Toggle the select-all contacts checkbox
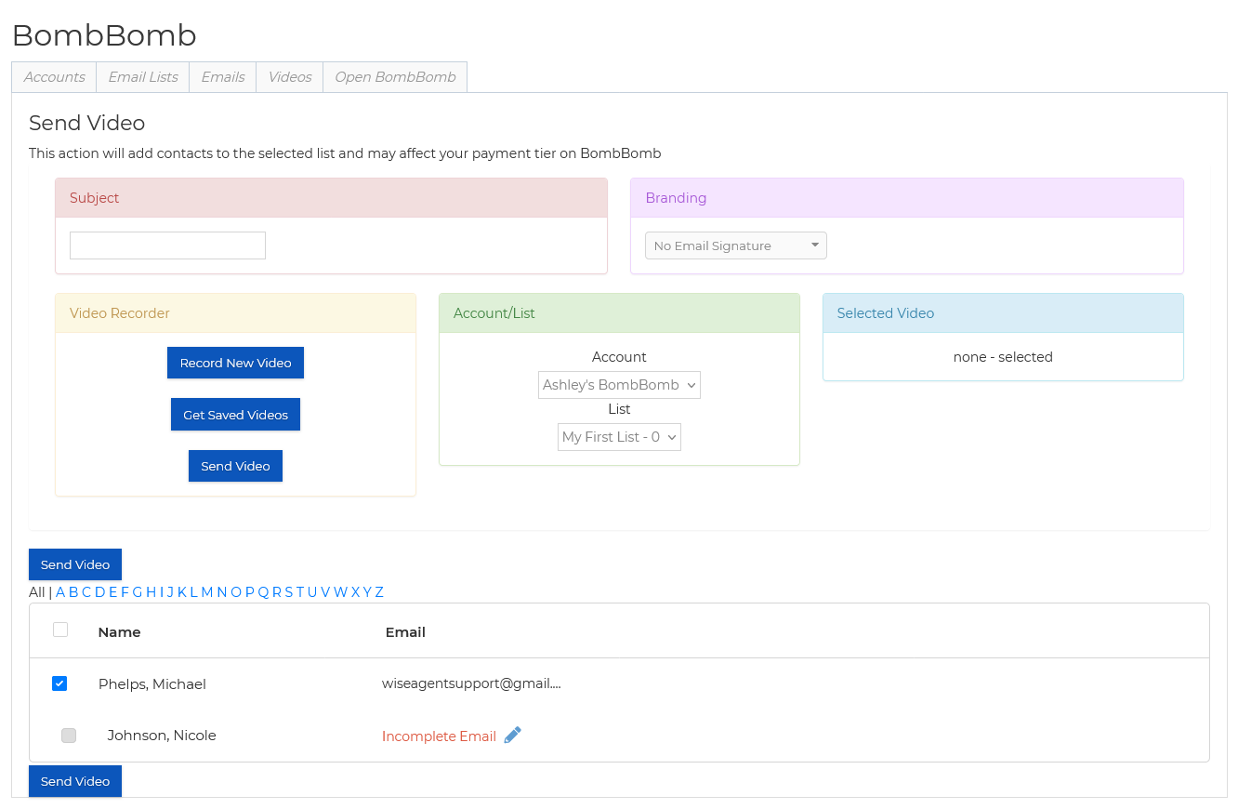The height and width of the screenshot is (809, 1238). [x=60, y=630]
